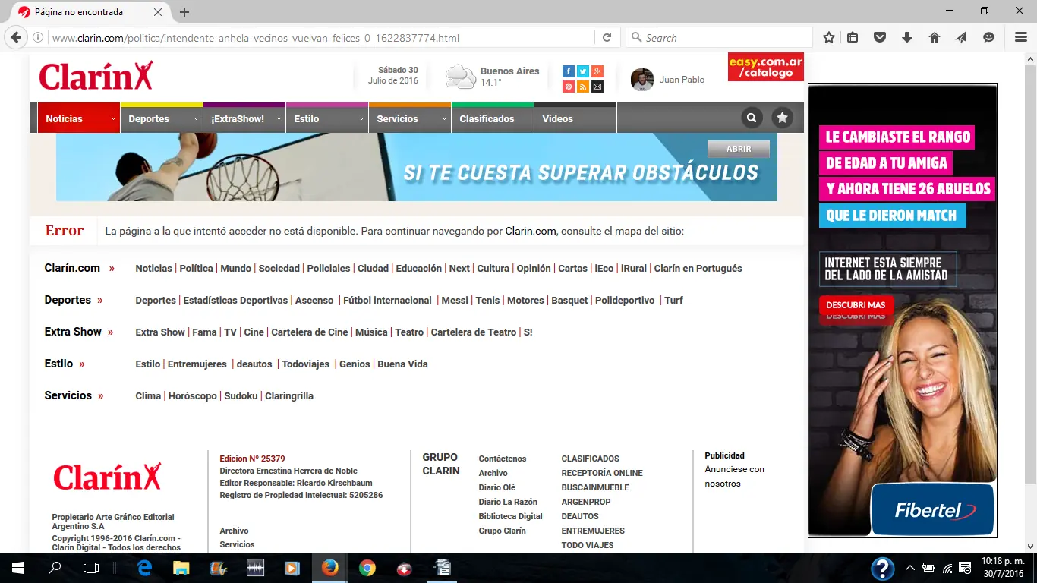The width and height of the screenshot is (1037, 583).
Task: Open the easy.com.ar catalogo ad
Action: click(x=766, y=67)
